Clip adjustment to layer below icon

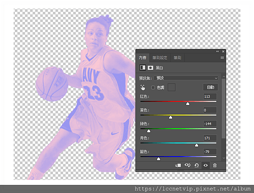click(178, 165)
